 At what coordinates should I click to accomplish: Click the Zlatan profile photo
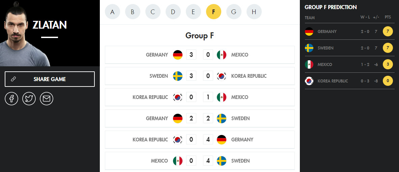(25, 33)
